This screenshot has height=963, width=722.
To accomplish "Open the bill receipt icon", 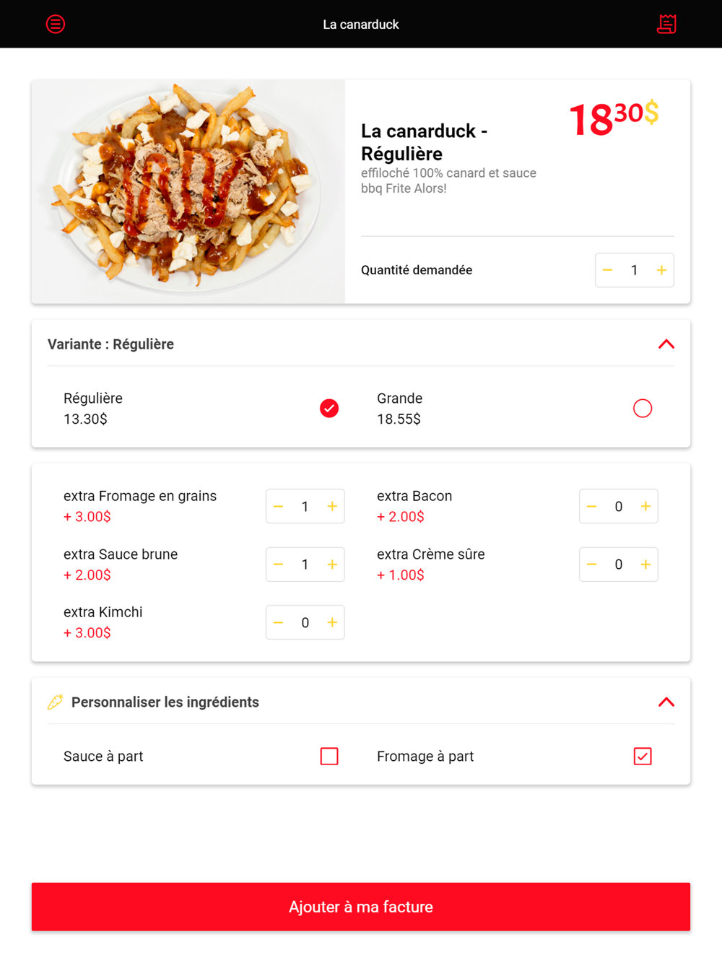I will [666, 24].
